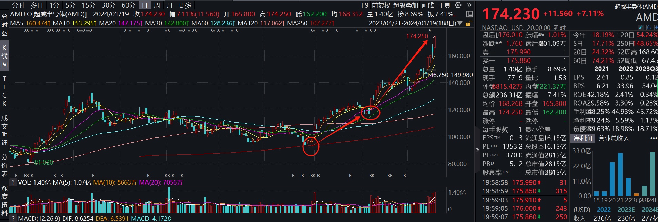658x222 pixels.
Task: Click the MA10 153.295 indicator label
Action: click(x=74, y=23)
